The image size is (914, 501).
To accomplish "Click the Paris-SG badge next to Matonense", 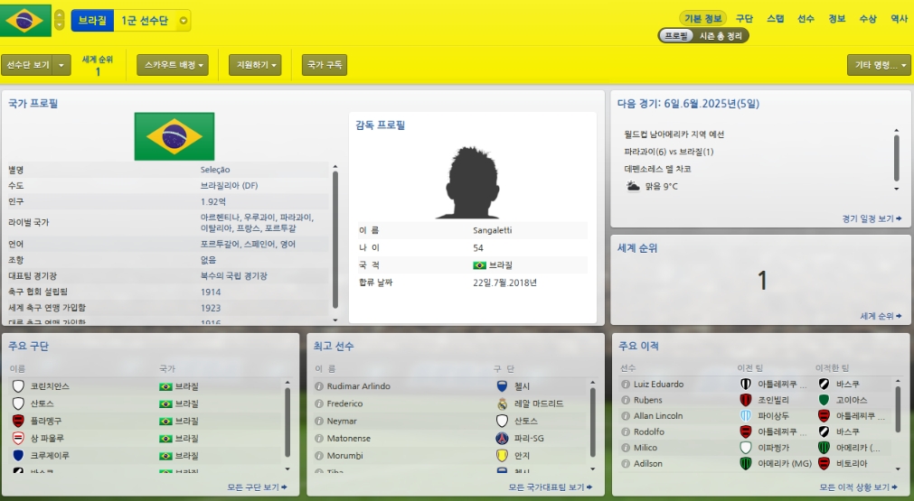I will (502, 438).
